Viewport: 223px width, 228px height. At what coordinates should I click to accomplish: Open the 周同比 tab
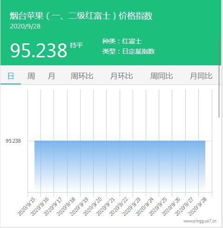tap(162, 76)
